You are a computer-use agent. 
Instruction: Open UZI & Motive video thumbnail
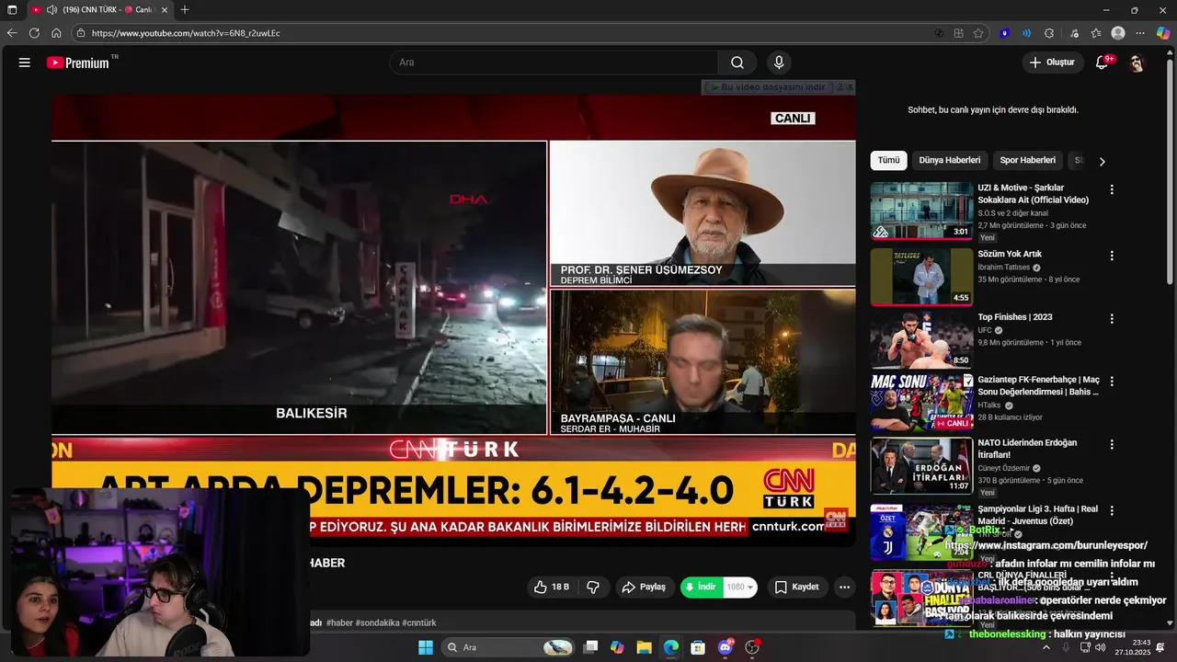pos(921,211)
